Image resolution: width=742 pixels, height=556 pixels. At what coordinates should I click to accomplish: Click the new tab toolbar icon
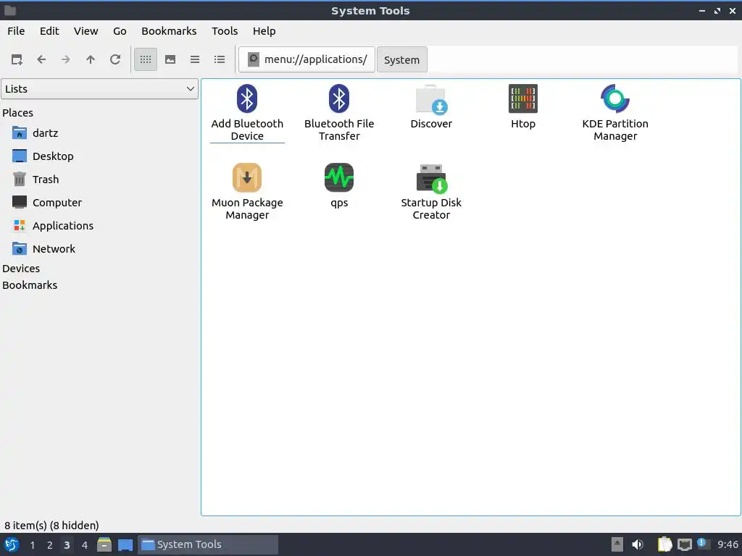click(x=17, y=59)
